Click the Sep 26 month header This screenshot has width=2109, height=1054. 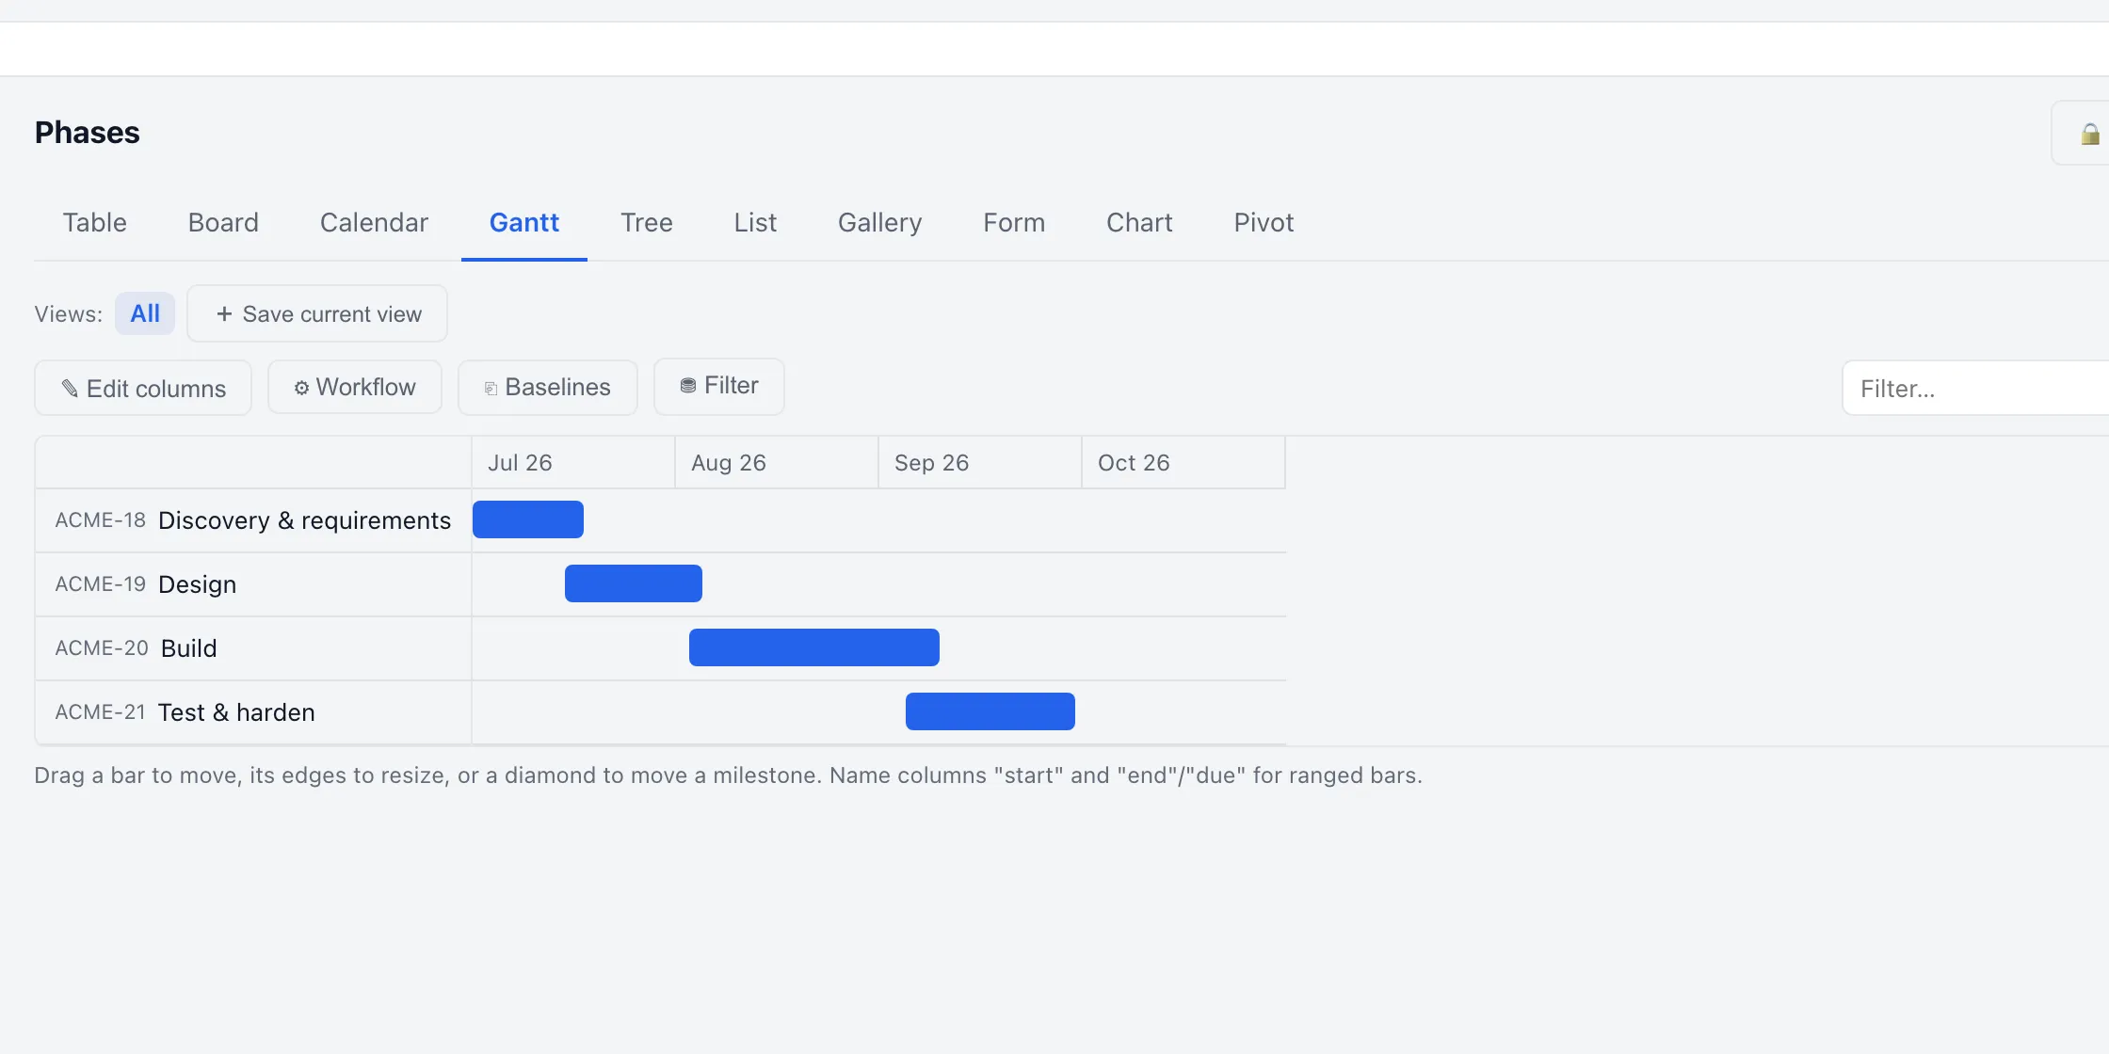click(980, 462)
